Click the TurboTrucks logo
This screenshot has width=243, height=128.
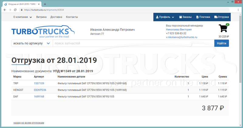pyautogui.click(x=43, y=32)
